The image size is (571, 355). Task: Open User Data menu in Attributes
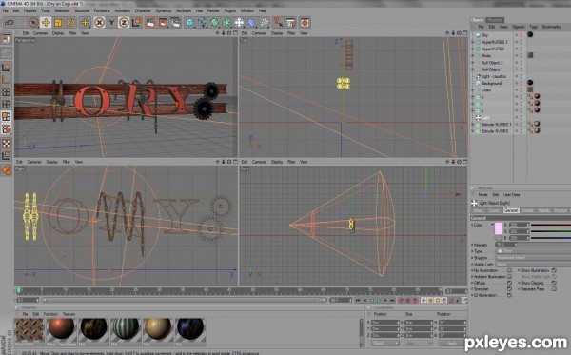(x=512, y=195)
